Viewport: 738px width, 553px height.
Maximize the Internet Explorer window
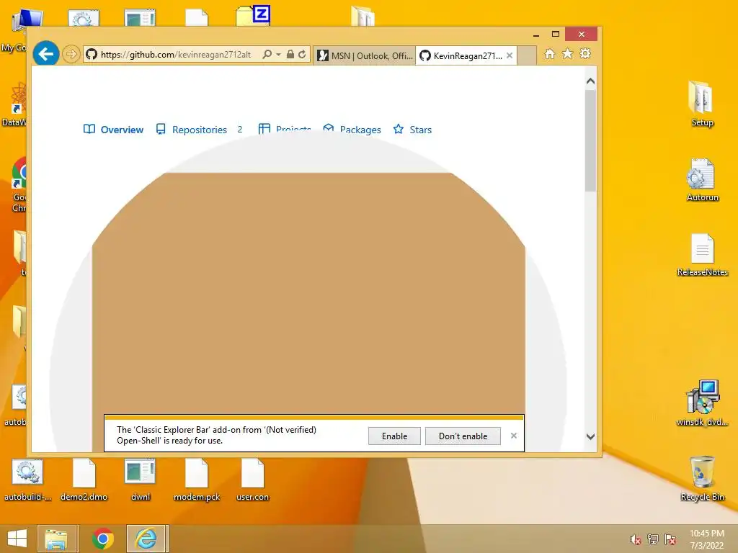tap(556, 35)
